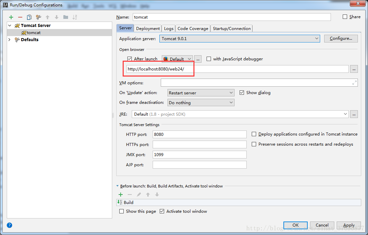
Task: Click the IntelliJ icon in title bar
Action: pyautogui.click(x=5, y=5)
